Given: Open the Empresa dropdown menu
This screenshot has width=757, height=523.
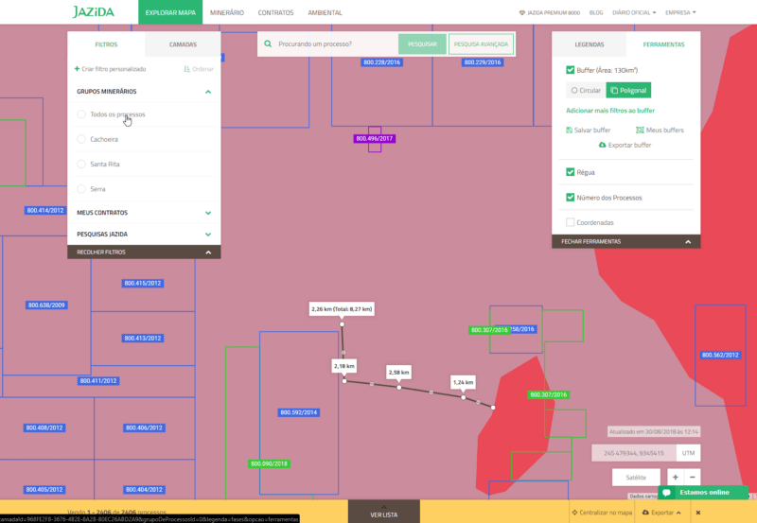Looking at the screenshot, I should pos(680,12).
